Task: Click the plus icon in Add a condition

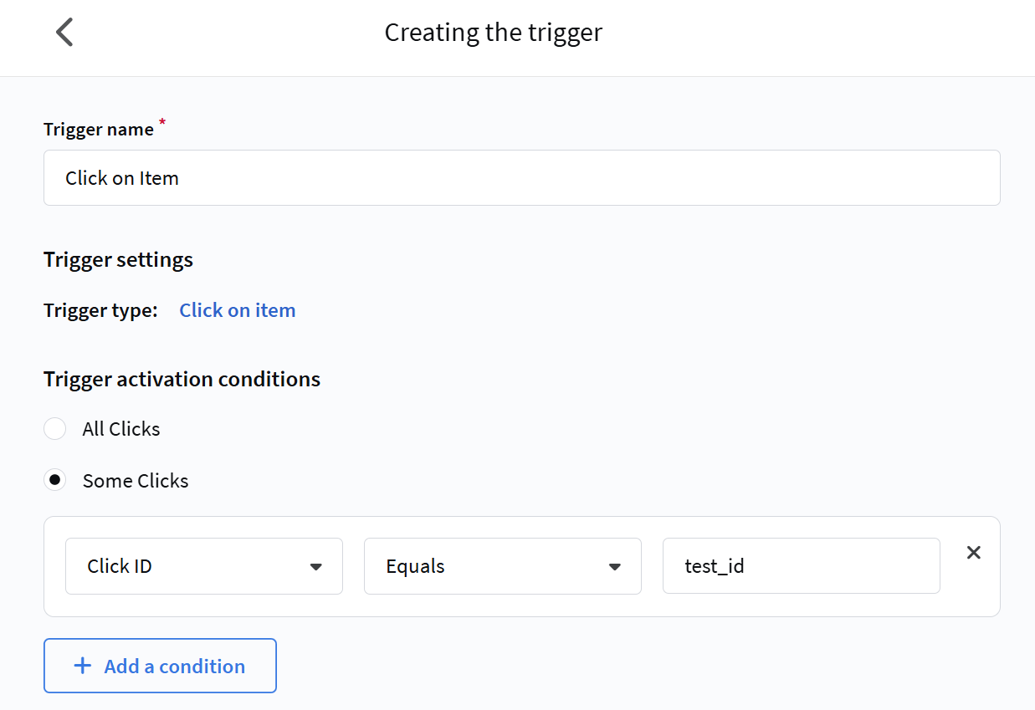Action: [82, 666]
